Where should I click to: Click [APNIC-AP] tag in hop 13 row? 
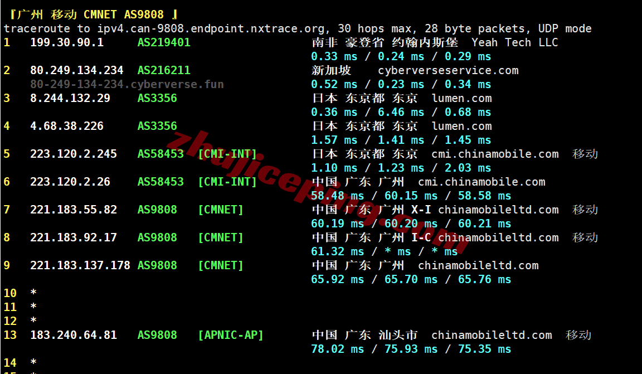231,335
